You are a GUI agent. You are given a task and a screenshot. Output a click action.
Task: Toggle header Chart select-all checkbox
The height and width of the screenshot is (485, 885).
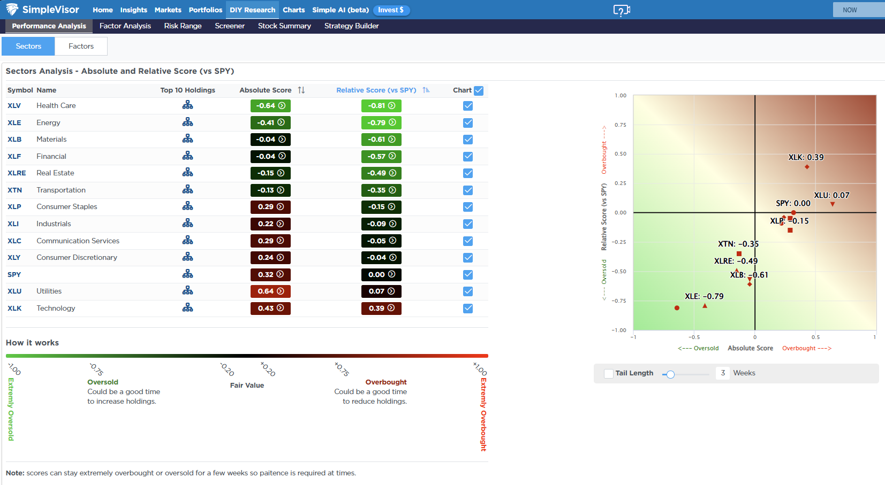(479, 91)
